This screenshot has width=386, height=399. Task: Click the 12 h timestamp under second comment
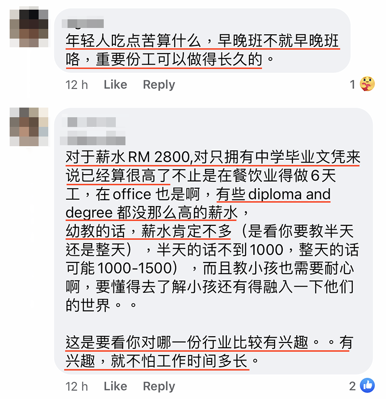(x=77, y=386)
